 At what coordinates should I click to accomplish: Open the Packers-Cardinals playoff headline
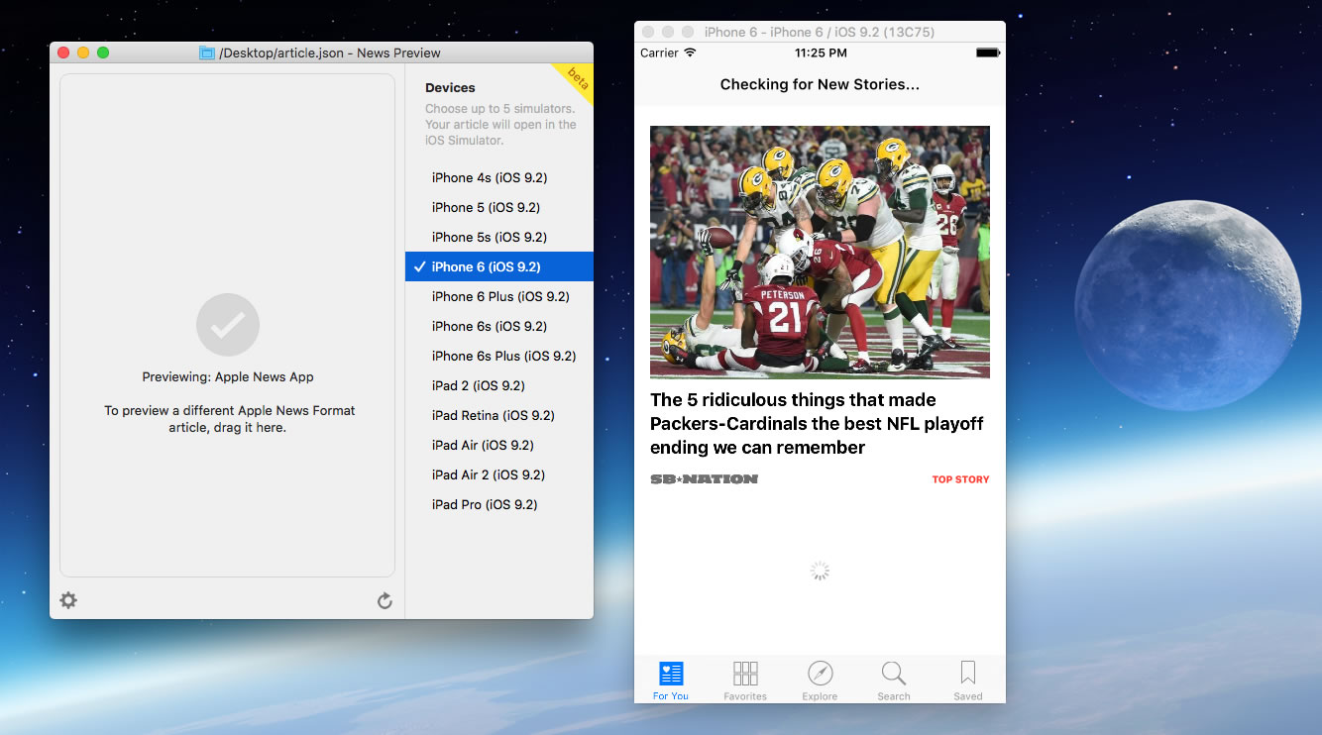point(818,424)
